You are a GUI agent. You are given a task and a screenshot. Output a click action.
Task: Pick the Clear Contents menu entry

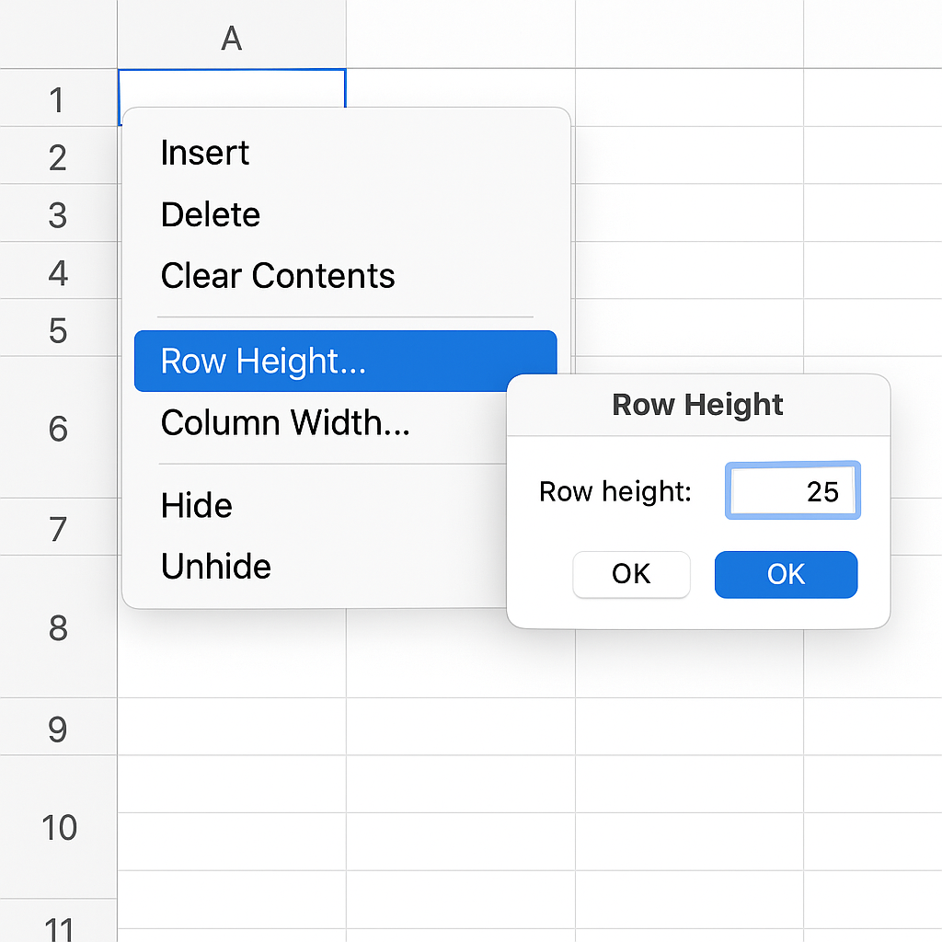[278, 276]
